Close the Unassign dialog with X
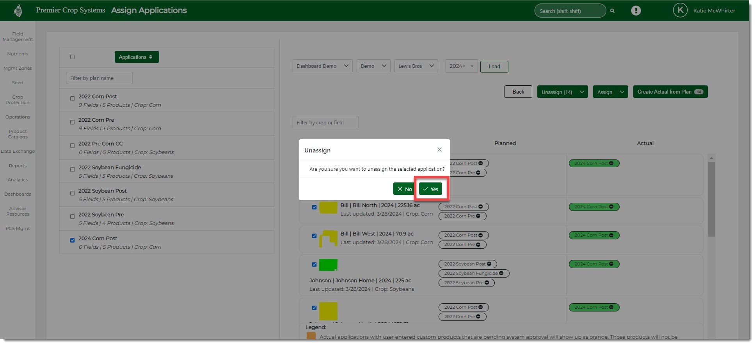Viewport: 755px width, 345px height. [439, 150]
